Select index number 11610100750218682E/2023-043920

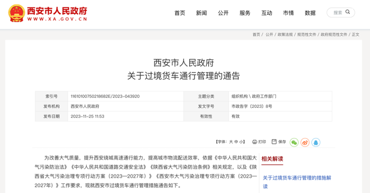click(105, 96)
